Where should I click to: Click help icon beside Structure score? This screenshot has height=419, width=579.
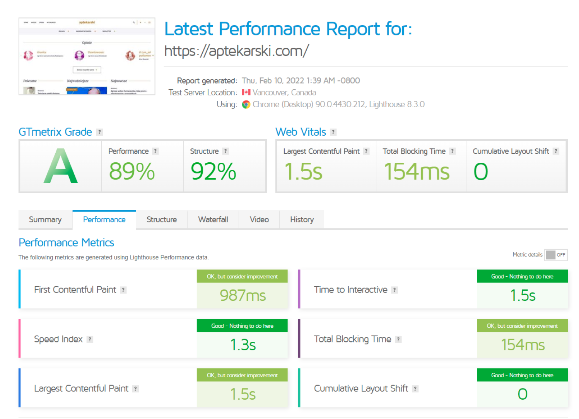pos(225,151)
